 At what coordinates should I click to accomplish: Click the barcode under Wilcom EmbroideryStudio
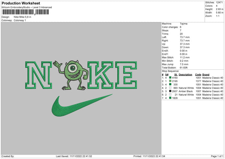click(25, 12)
